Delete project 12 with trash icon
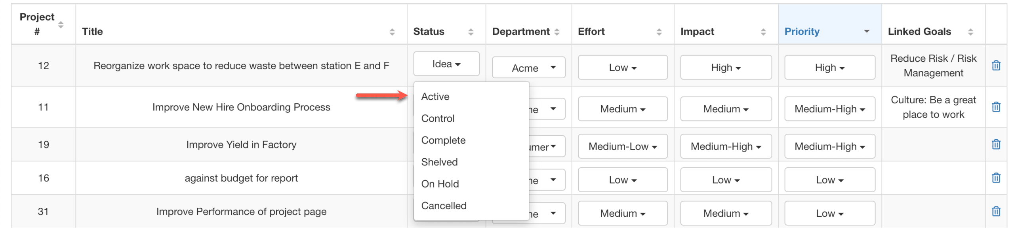 point(995,65)
